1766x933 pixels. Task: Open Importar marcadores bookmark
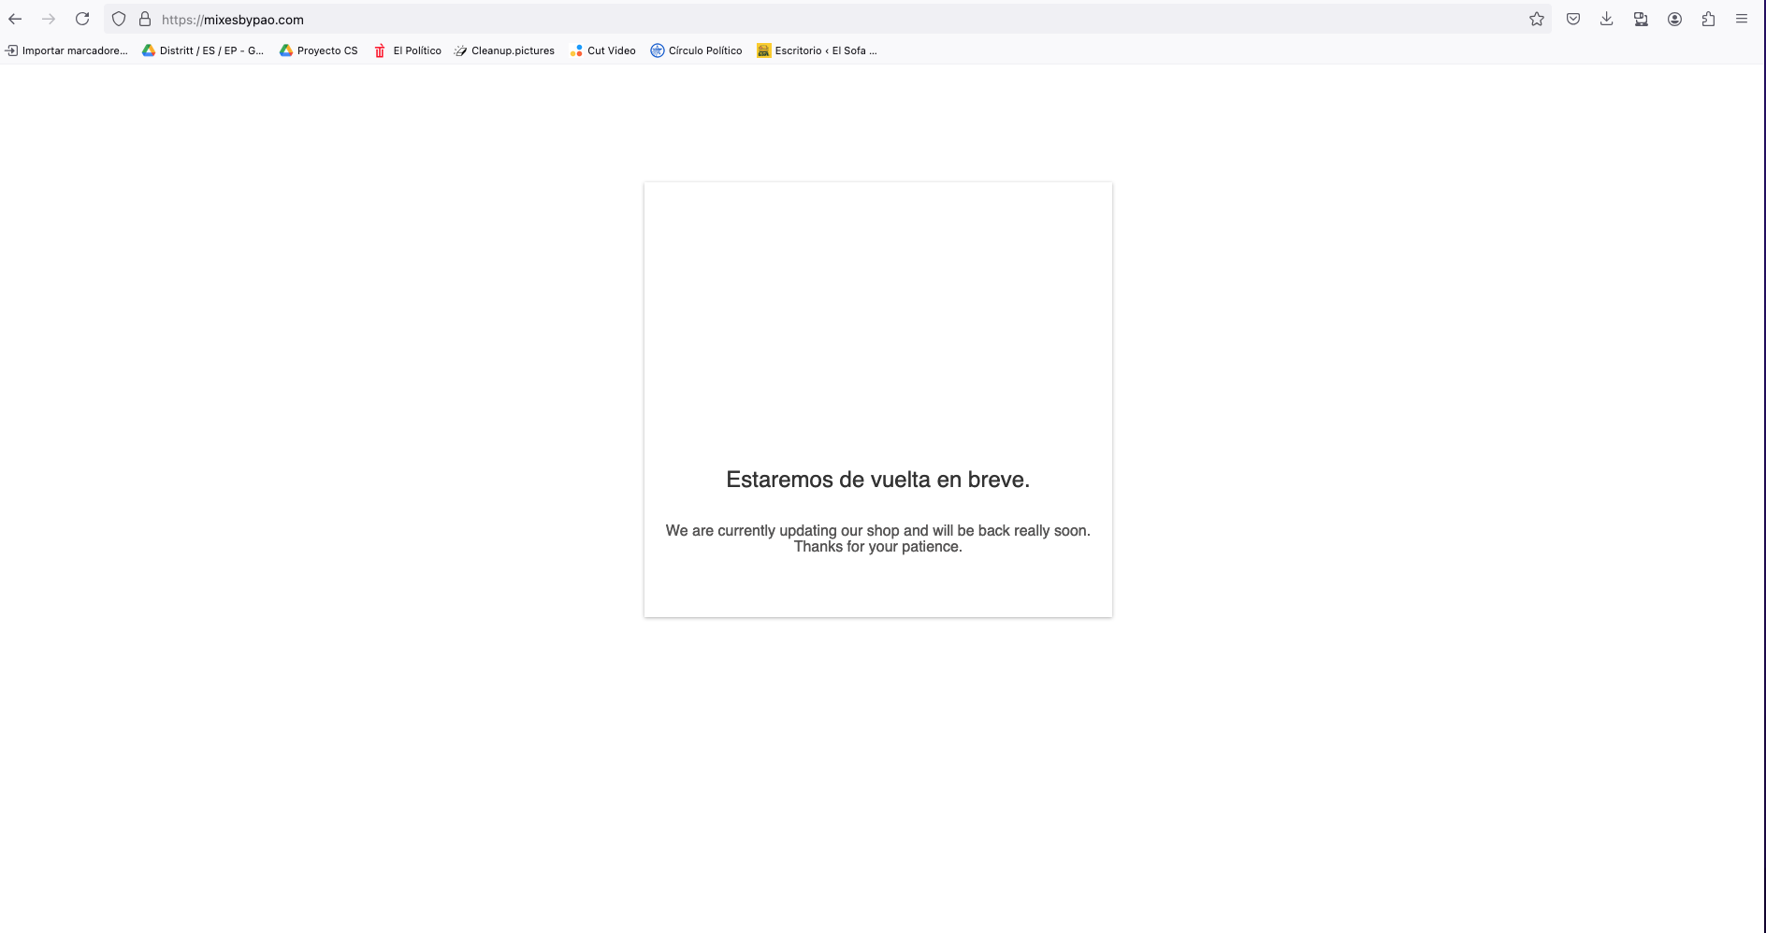pyautogui.click(x=66, y=50)
